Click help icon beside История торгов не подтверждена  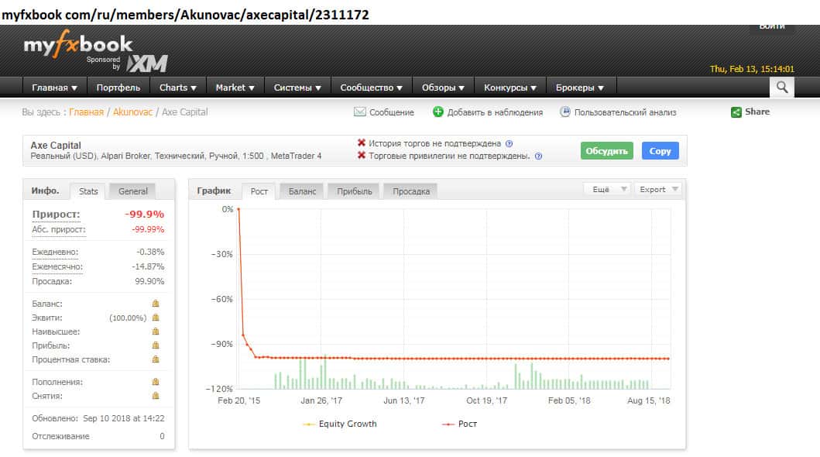click(509, 143)
